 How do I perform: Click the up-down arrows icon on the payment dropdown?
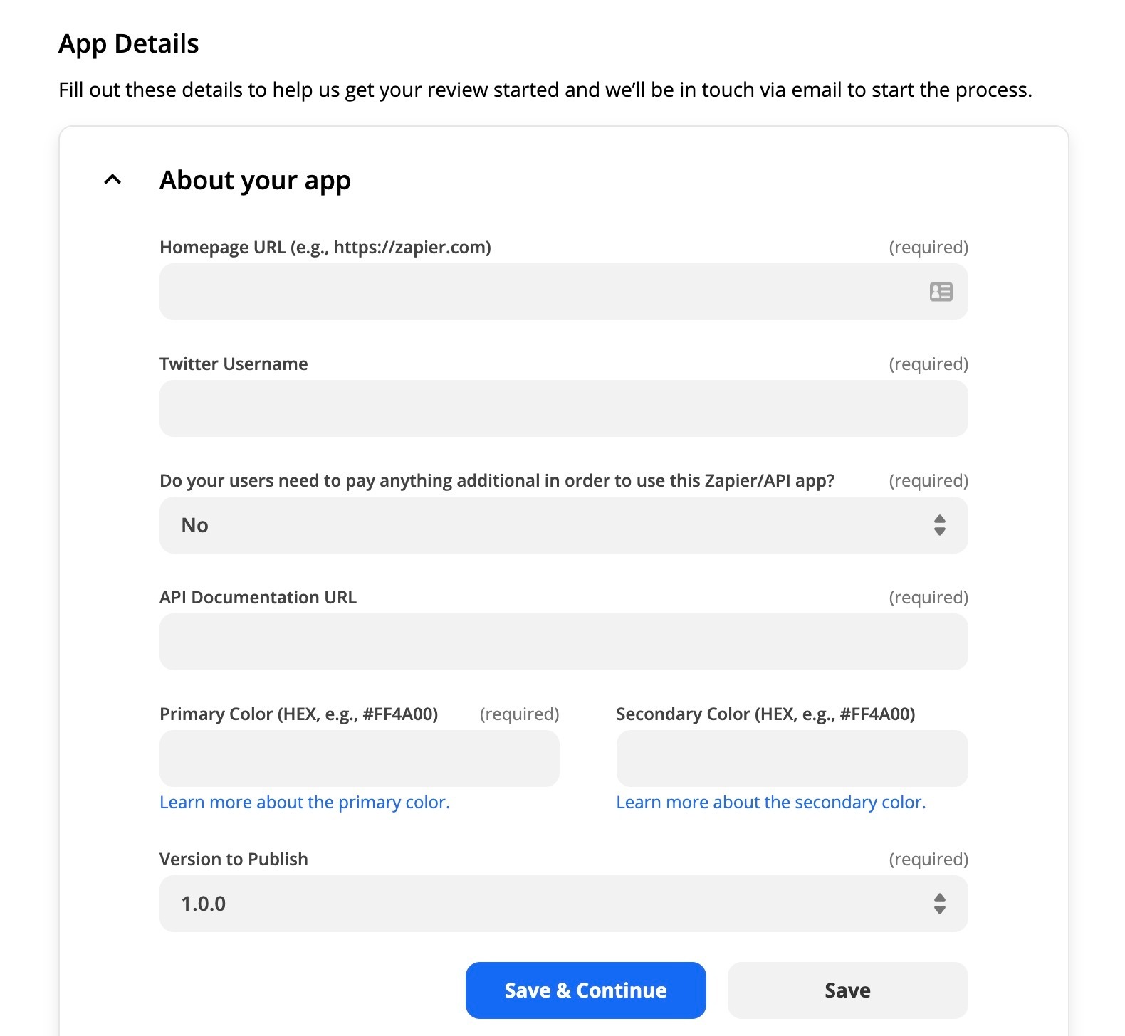pyautogui.click(x=940, y=525)
